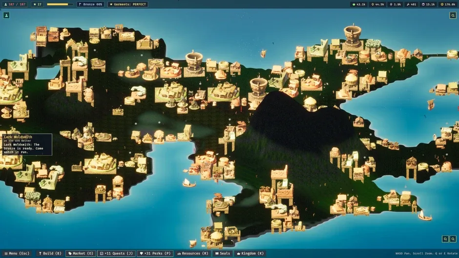Click the 44.5k resource counter
The height and width of the screenshot is (258, 459).
click(x=377, y=4)
